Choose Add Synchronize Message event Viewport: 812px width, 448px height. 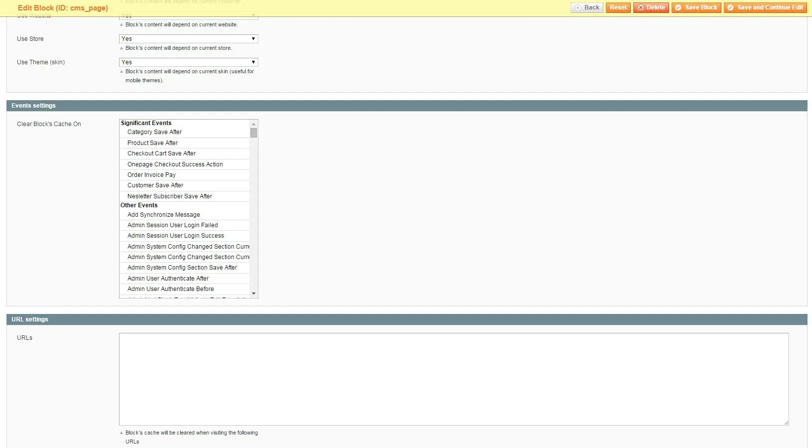[x=163, y=215]
